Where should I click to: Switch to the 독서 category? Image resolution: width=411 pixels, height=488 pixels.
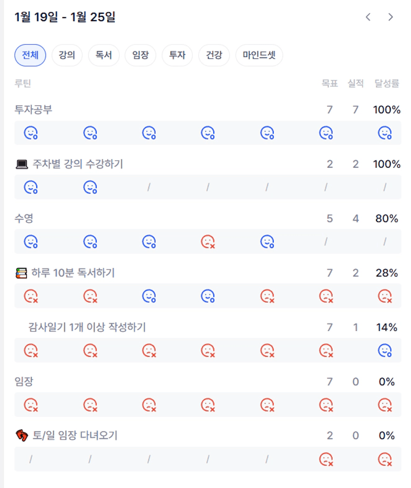104,55
